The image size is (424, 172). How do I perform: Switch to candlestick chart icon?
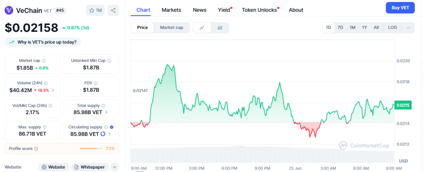point(220,28)
